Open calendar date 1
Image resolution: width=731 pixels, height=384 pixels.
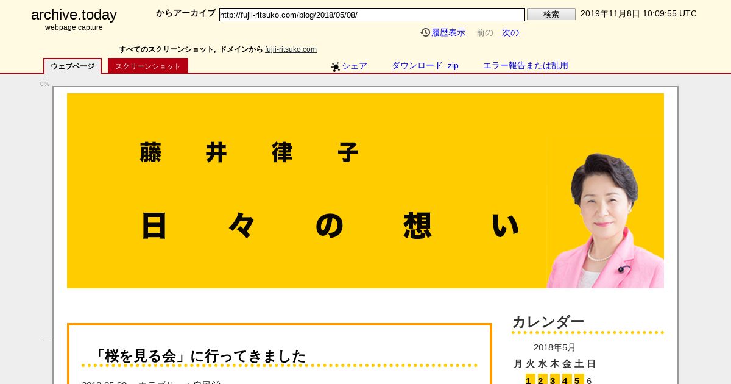[530, 380]
